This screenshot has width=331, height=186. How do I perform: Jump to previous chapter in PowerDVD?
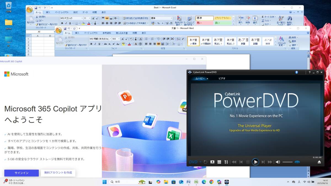[x=241, y=162]
